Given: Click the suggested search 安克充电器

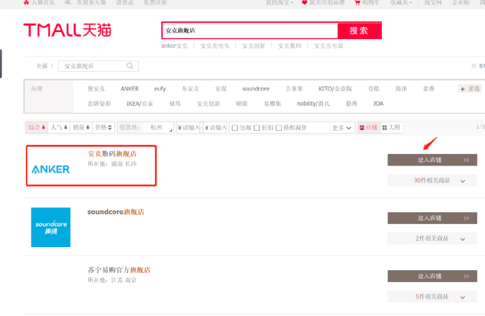Looking at the screenshot, I should [x=328, y=46].
